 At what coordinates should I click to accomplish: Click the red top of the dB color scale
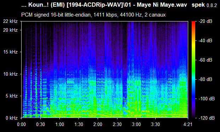193,23
